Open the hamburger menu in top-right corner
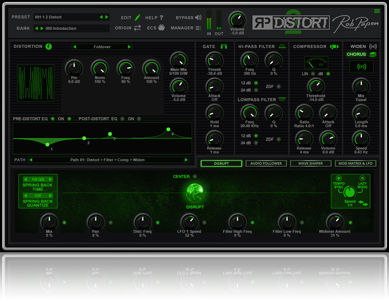 click(x=377, y=11)
